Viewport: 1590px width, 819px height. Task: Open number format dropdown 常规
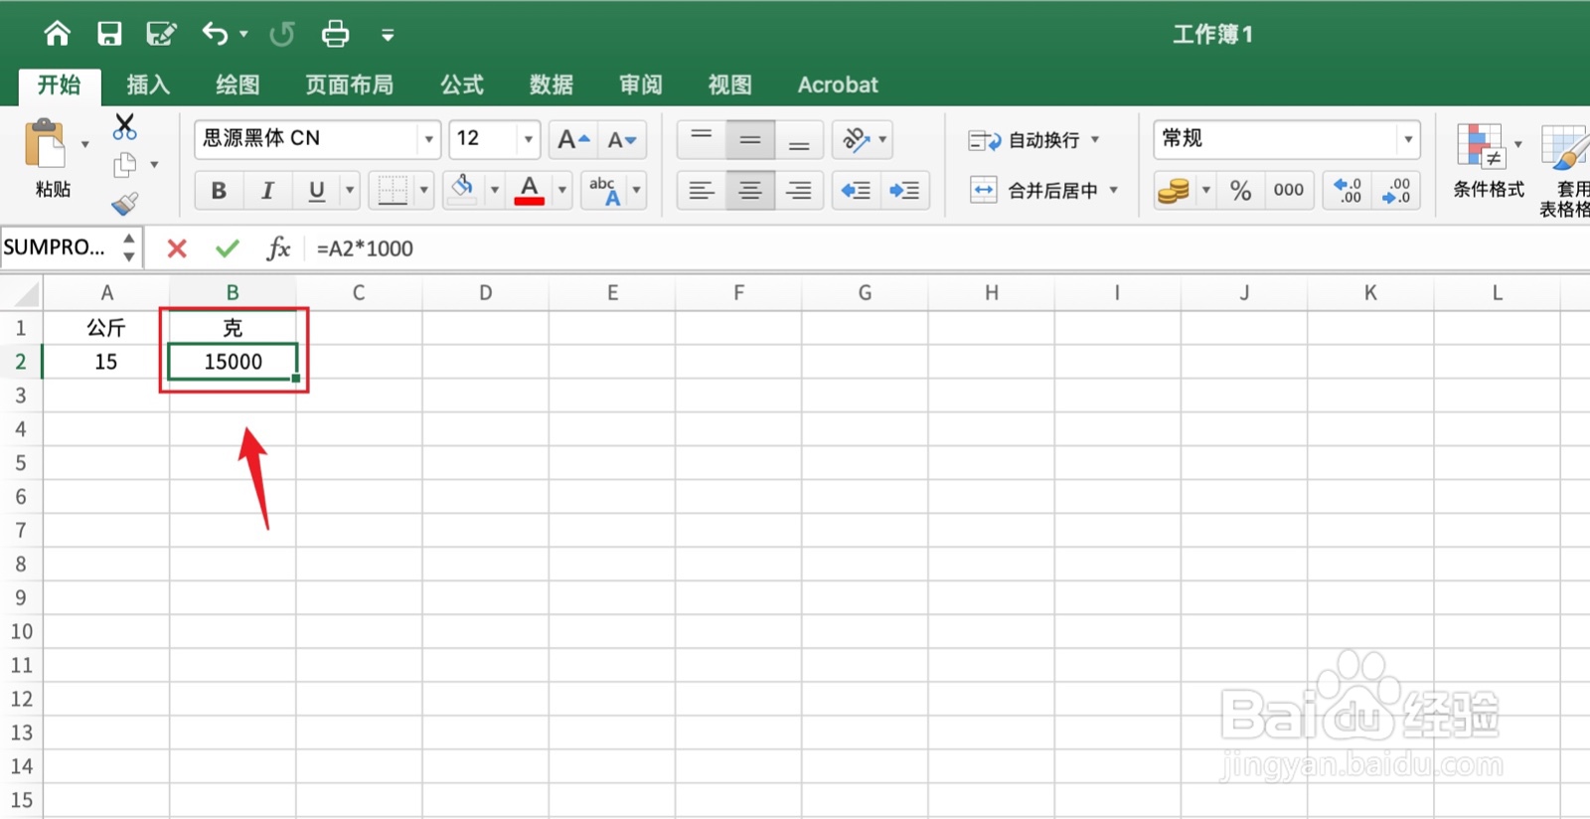[x=1408, y=139]
